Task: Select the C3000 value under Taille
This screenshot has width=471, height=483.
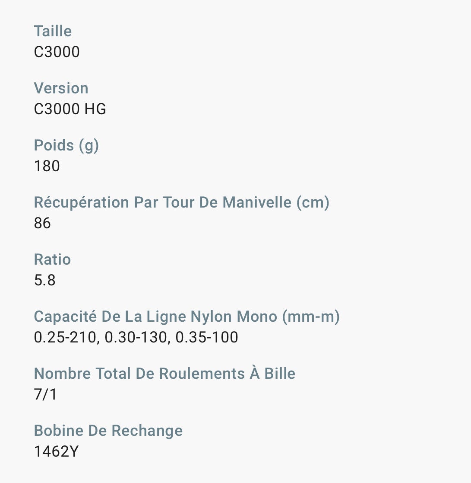Action: click(57, 52)
